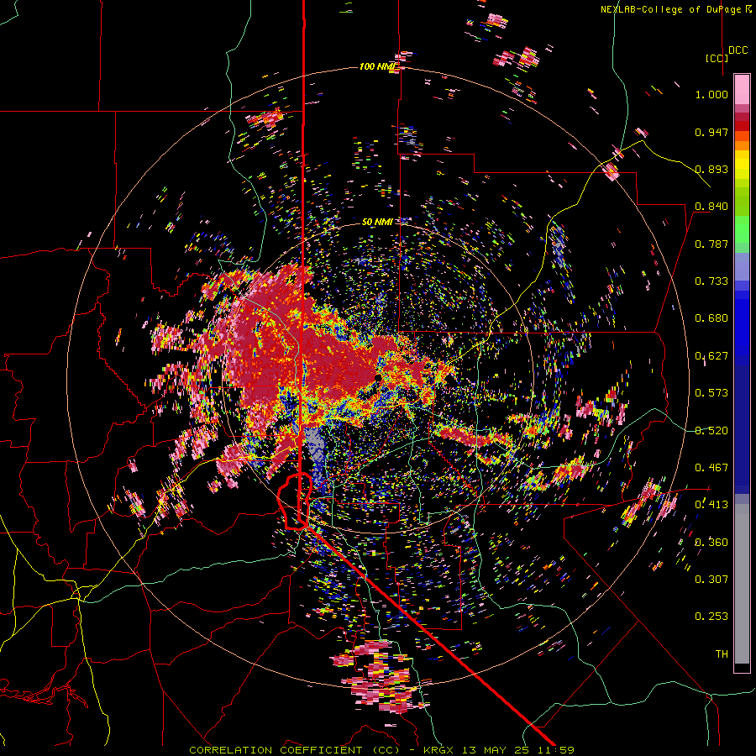756x756 pixels.
Task: Select the 0.360 scale value
Action: (711, 543)
